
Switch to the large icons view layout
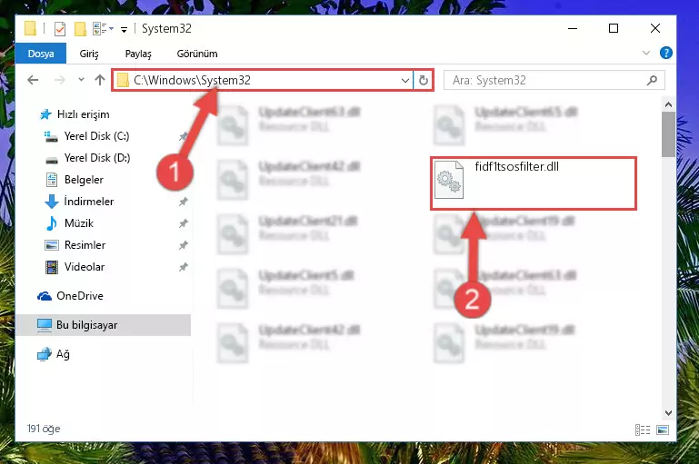pos(663,430)
